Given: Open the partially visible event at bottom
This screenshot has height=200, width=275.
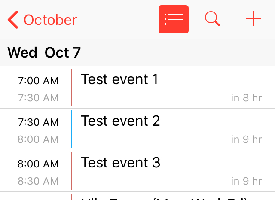Looking at the screenshot, I should (163, 197).
